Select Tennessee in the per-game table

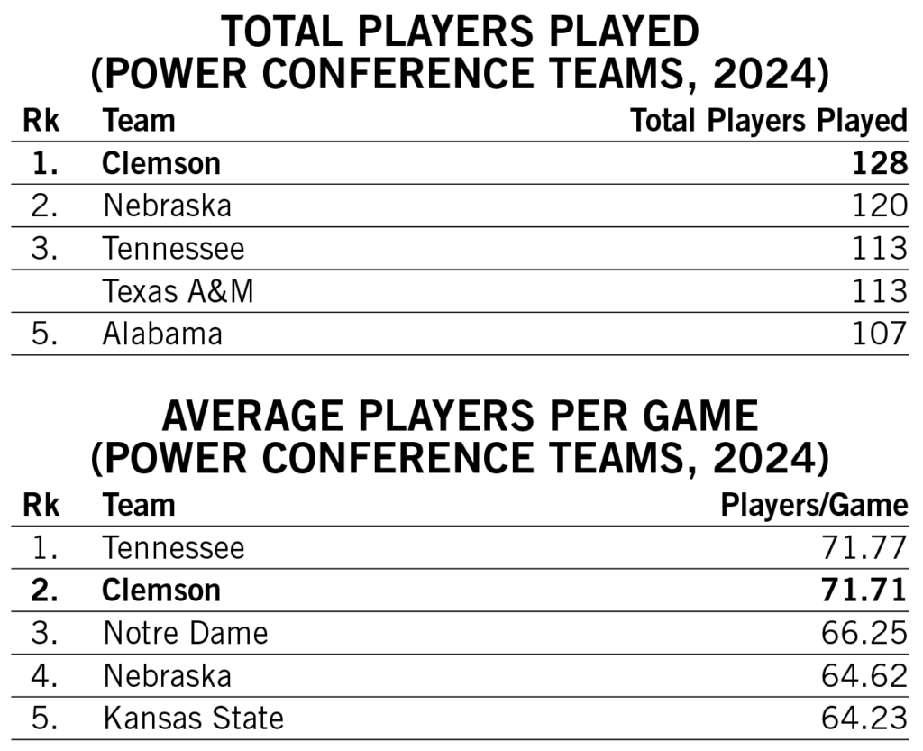[174, 547]
